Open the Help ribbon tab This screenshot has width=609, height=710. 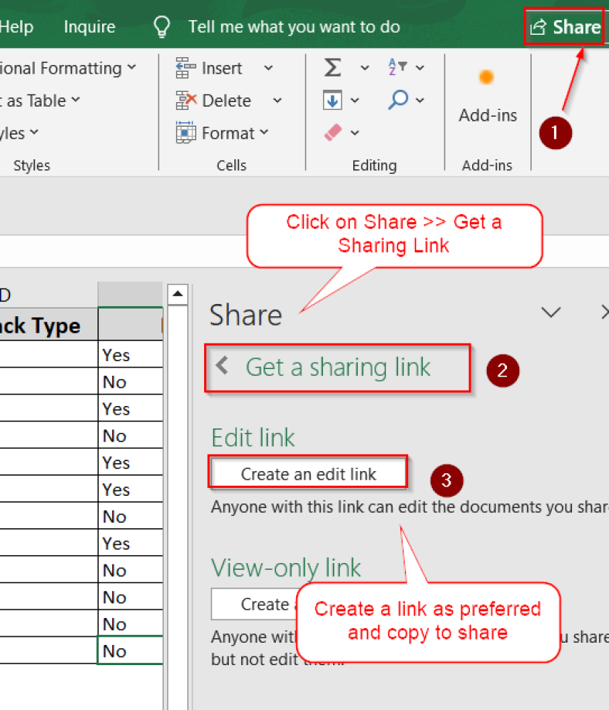[16, 27]
